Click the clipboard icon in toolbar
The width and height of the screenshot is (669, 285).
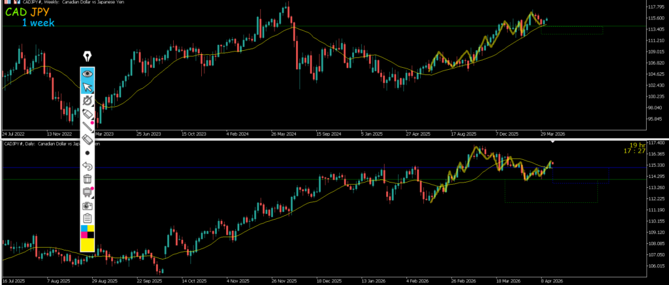click(87, 218)
